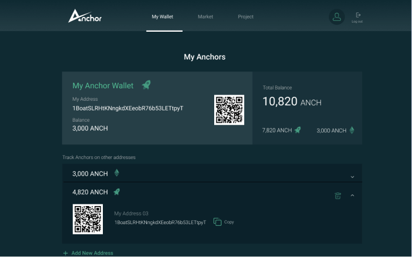This screenshot has height=257, width=412.
Task: Select the My Address 03 address string
Action: (x=160, y=222)
